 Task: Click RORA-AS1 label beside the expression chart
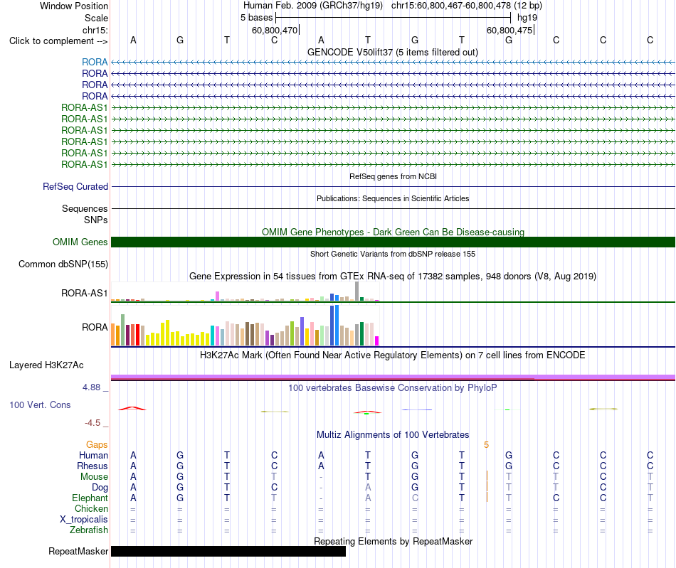(x=84, y=293)
